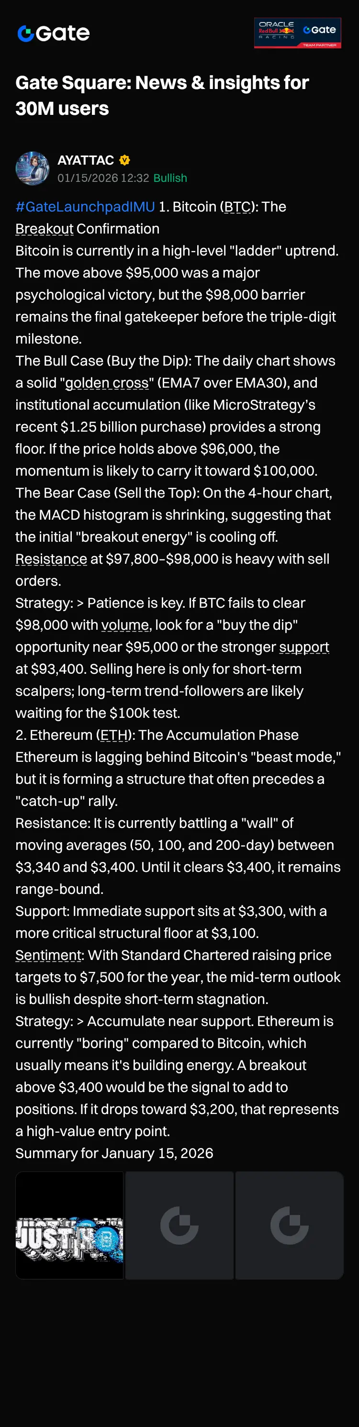Image resolution: width=359 pixels, height=1427 pixels.
Task: Open the third placeholder image thumbnail
Action: click(x=289, y=1226)
